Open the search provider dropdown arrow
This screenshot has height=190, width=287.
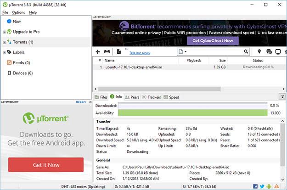point(186,52)
